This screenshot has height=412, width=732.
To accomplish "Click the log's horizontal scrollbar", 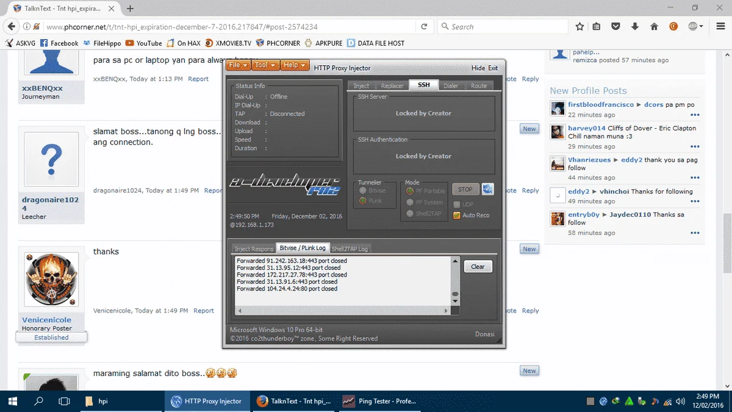I will 343,311.
